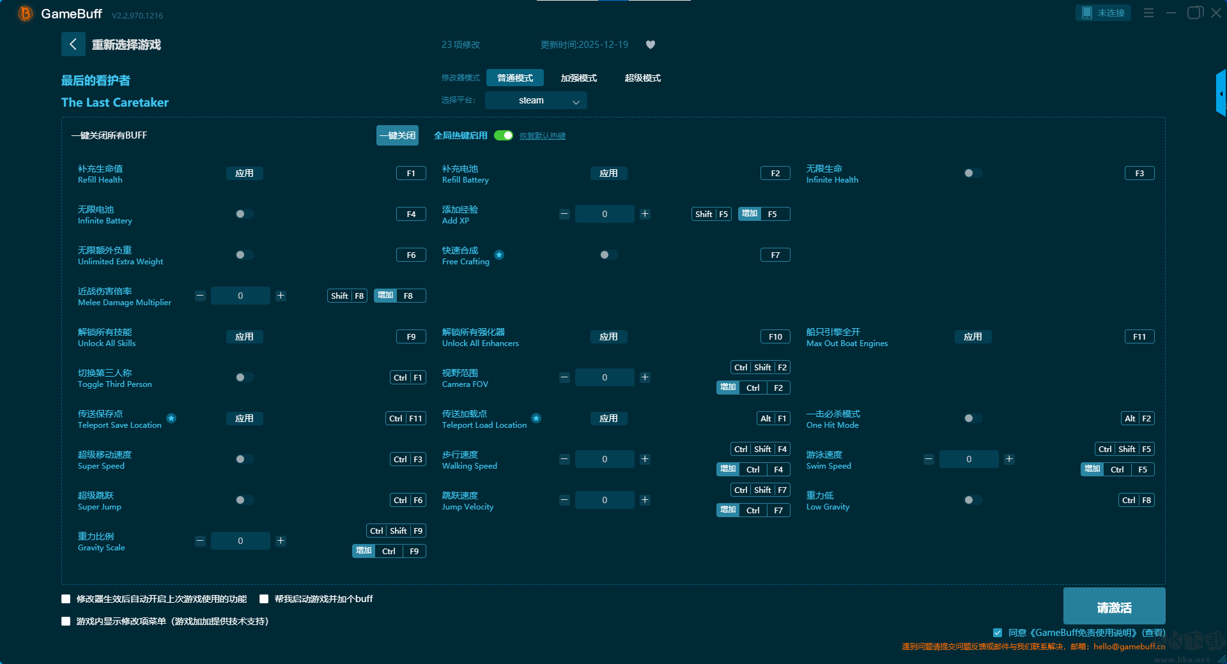Increase Walking Speed with plus
This screenshot has width=1227, height=664.
pos(645,459)
